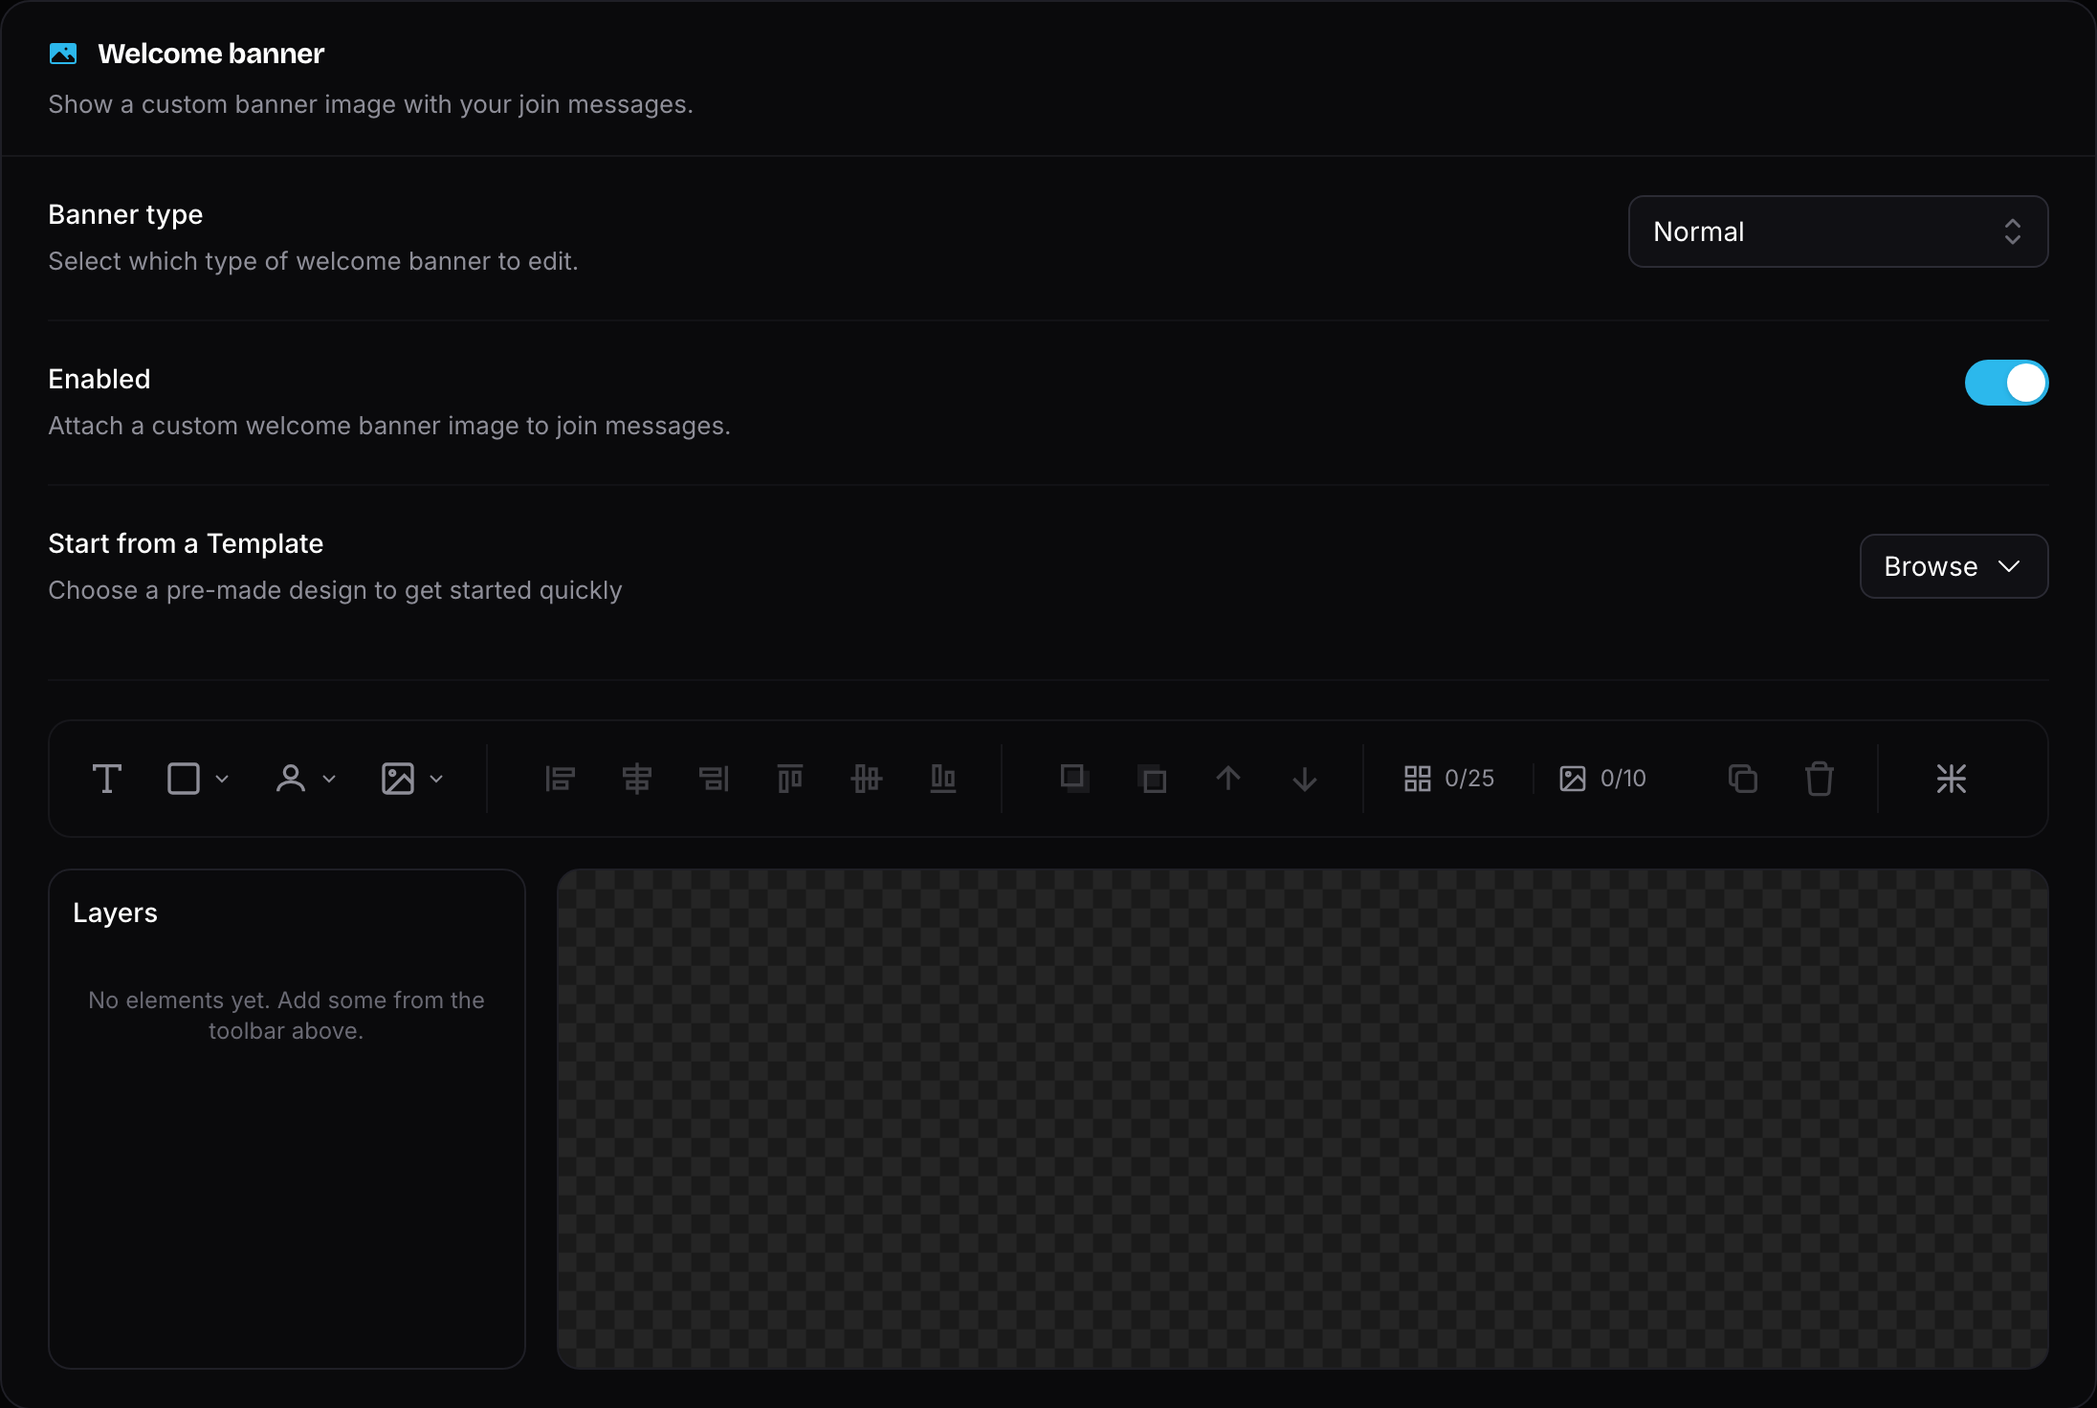Click the 'Start from a Template' label
Image resolution: width=2097 pixels, height=1408 pixels.
(186, 543)
